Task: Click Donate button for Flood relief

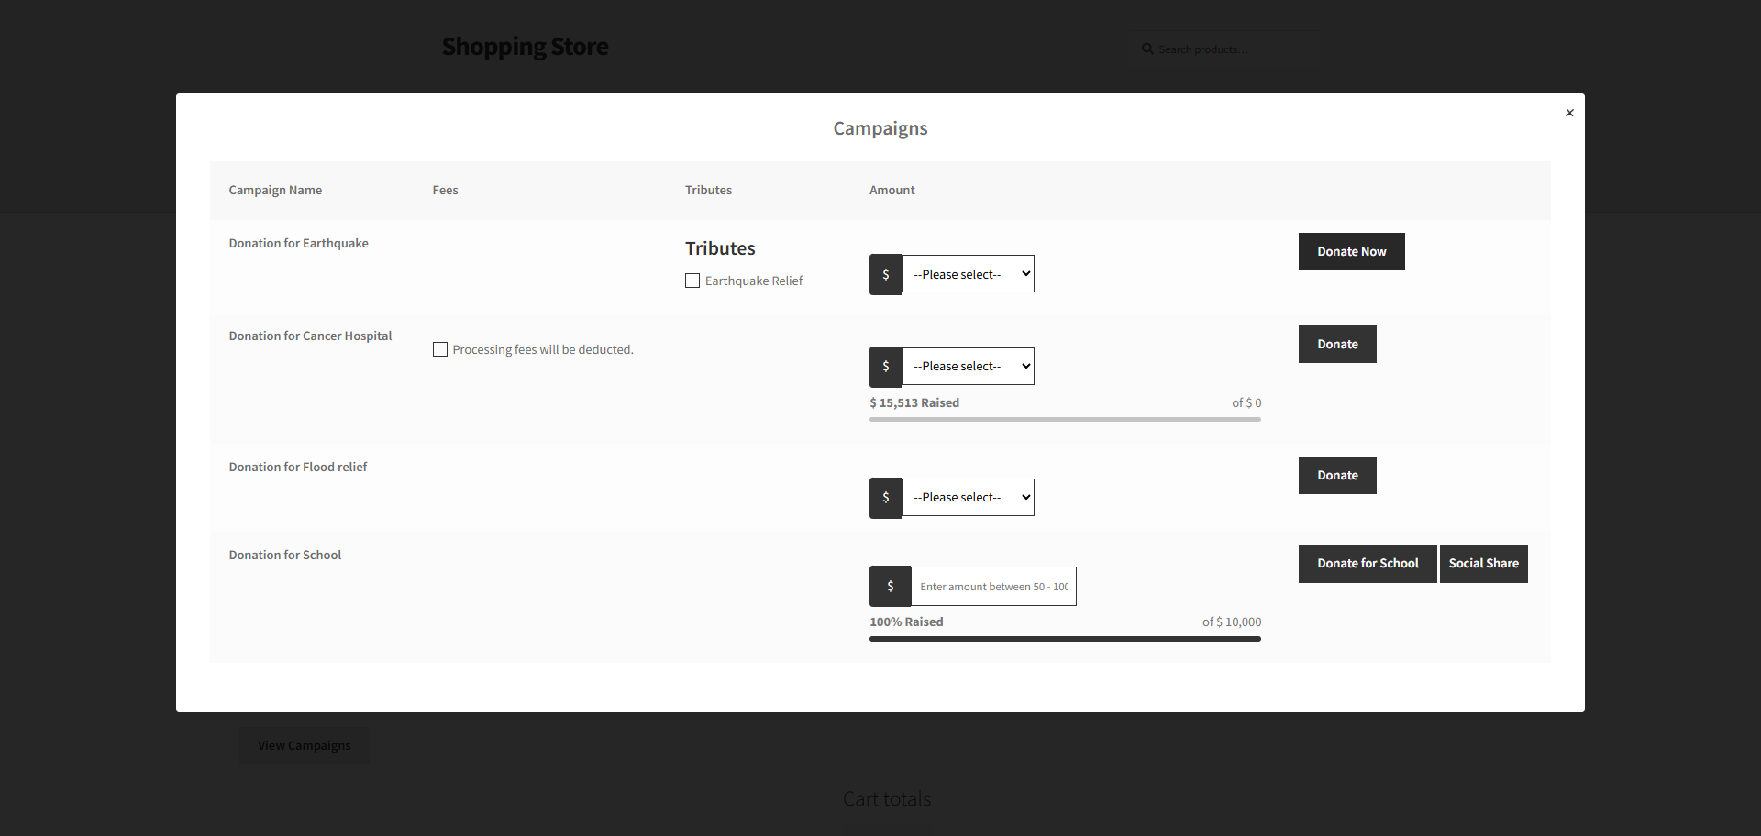Action: pyautogui.click(x=1336, y=476)
